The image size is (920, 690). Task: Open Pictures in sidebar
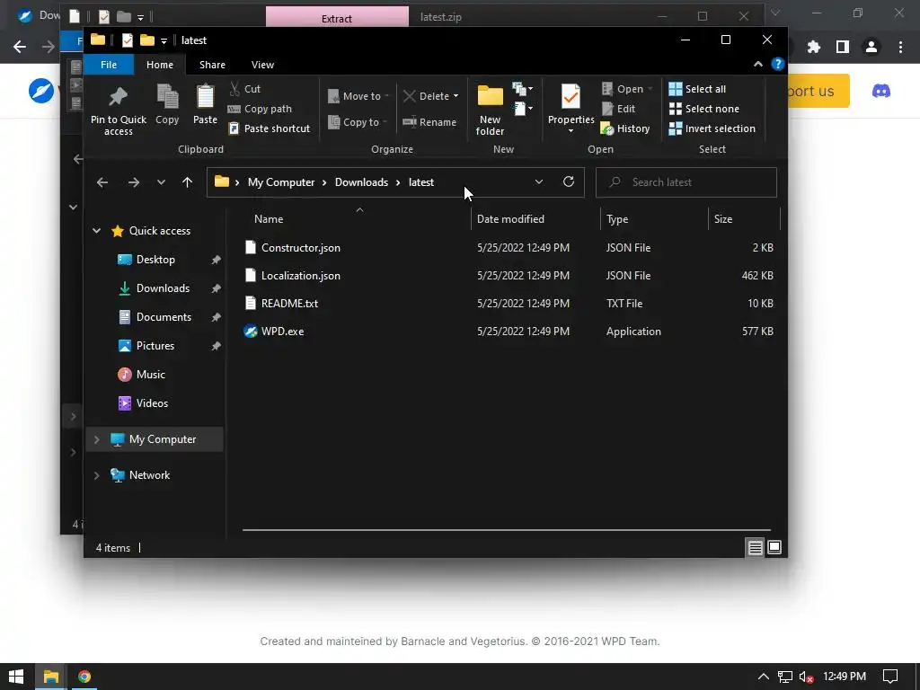click(x=155, y=346)
